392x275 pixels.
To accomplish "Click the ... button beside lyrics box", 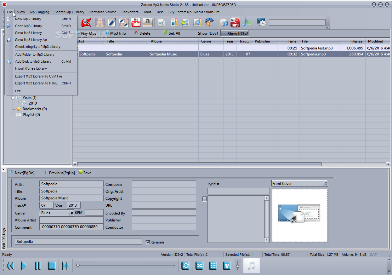I will pos(204,199).
